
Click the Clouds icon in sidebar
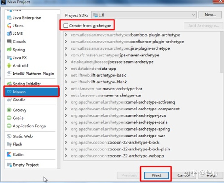(9, 42)
